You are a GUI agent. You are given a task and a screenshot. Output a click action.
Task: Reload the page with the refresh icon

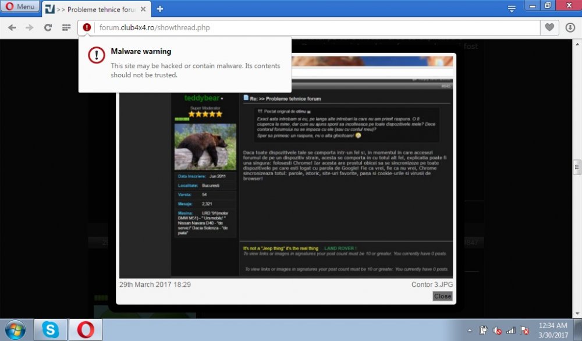[48, 27]
